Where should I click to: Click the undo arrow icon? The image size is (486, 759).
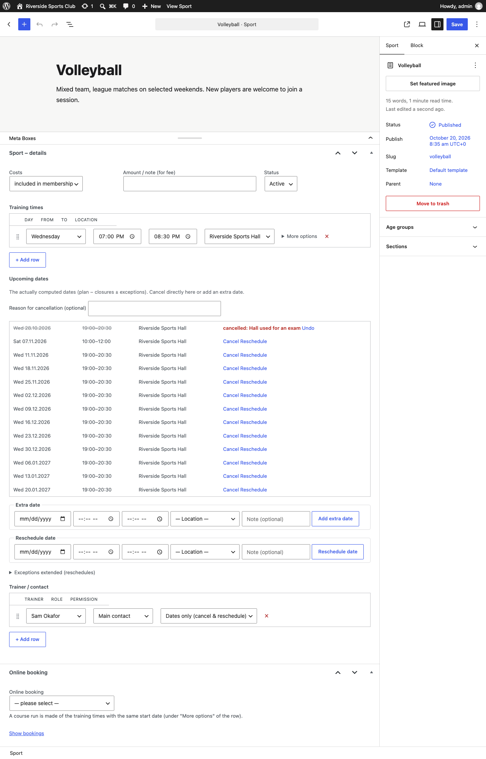[39, 24]
